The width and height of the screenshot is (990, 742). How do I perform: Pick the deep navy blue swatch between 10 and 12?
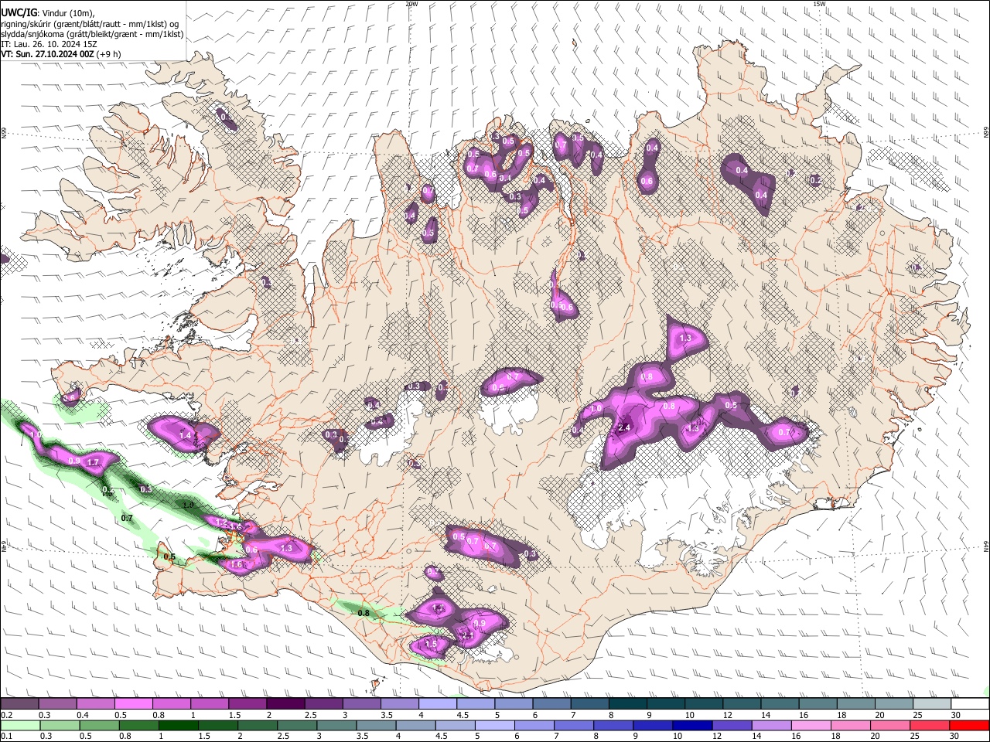pyautogui.click(x=693, y=725)
